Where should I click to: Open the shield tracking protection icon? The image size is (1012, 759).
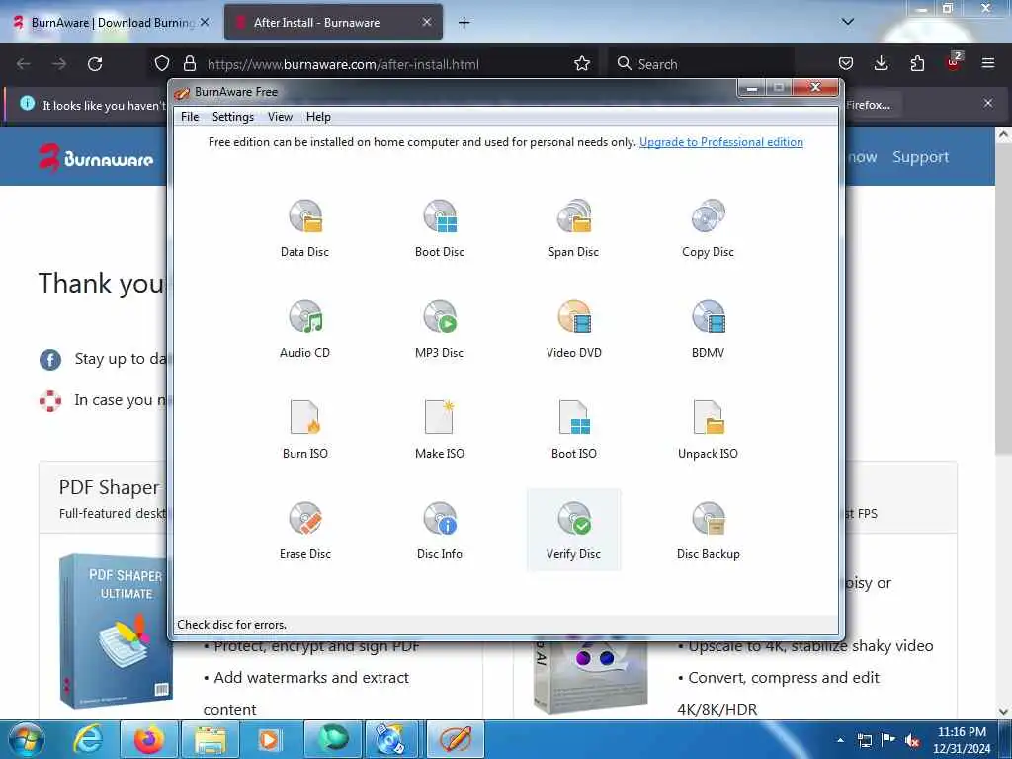(162, 64)
